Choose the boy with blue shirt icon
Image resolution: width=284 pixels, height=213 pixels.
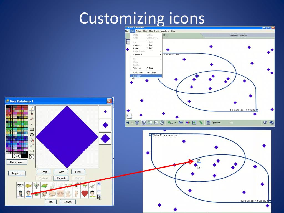[x=29, y=194]
